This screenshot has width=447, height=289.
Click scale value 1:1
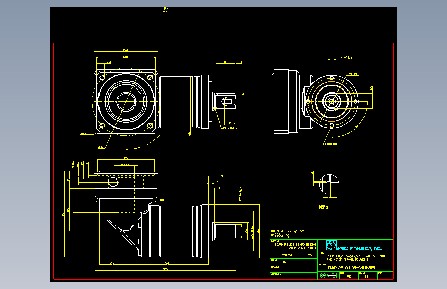pyautogui.click(x=367, y=276)
